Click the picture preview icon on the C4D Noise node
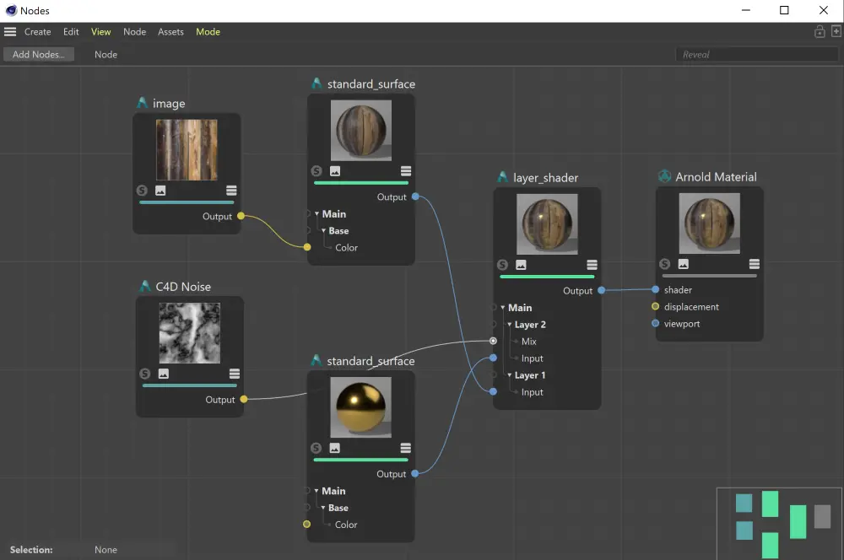Screen dimensions: 844x560 click(161, 374)
